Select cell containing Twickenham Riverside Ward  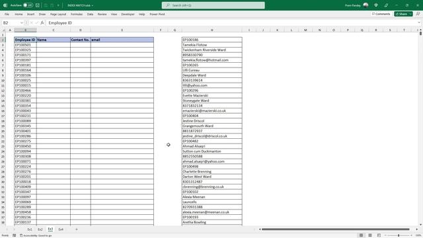click(211, 50)
